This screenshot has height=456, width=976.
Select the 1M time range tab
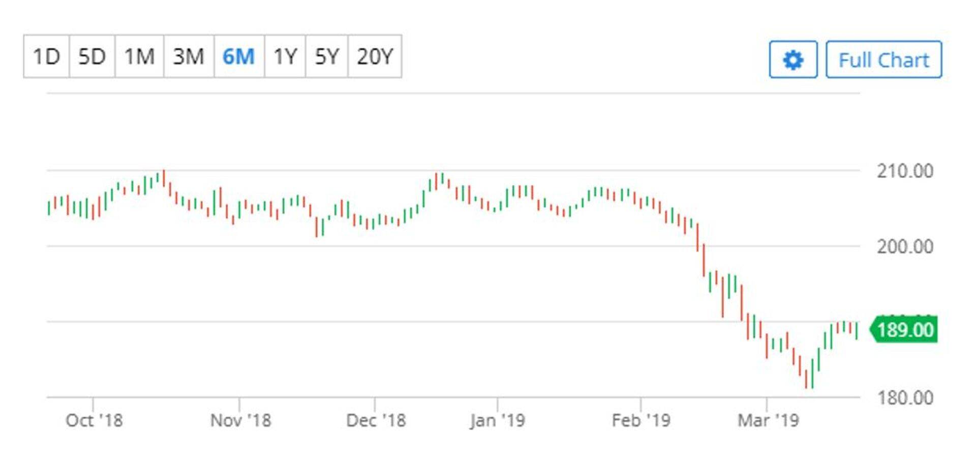pos(138,57)
